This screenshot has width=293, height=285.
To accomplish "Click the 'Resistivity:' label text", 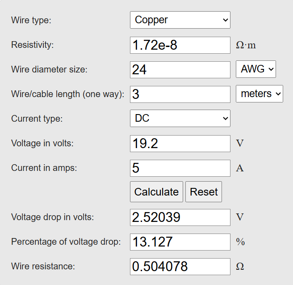I will [33, 45].
